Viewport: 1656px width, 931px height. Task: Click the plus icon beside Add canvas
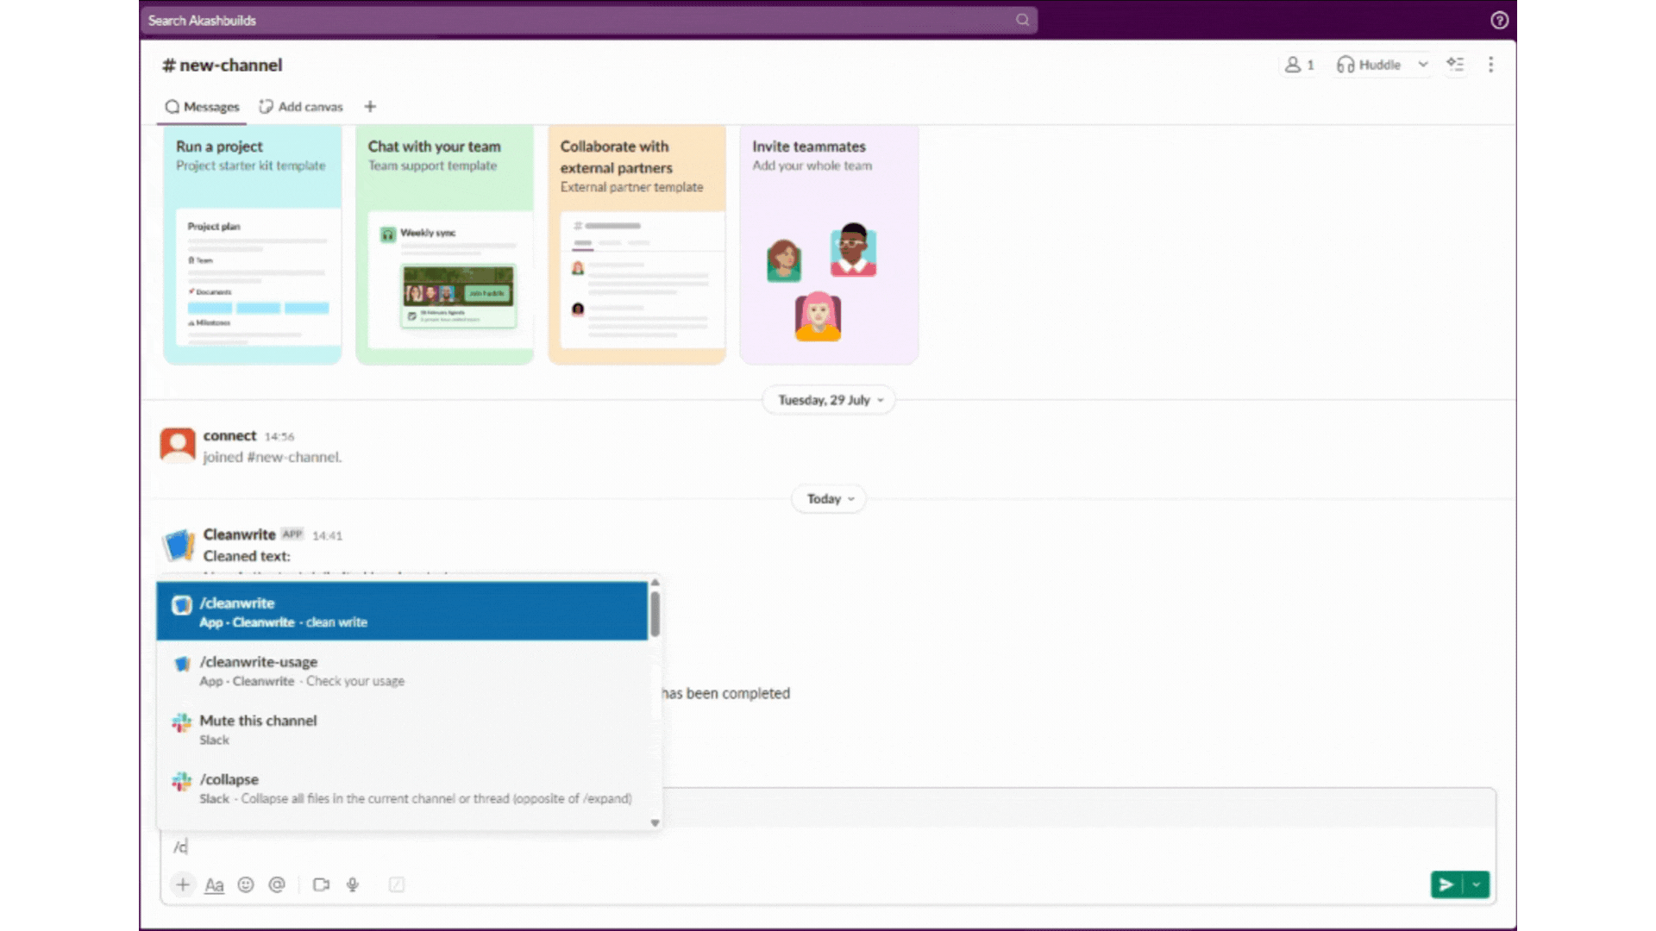tap(370, 107)
